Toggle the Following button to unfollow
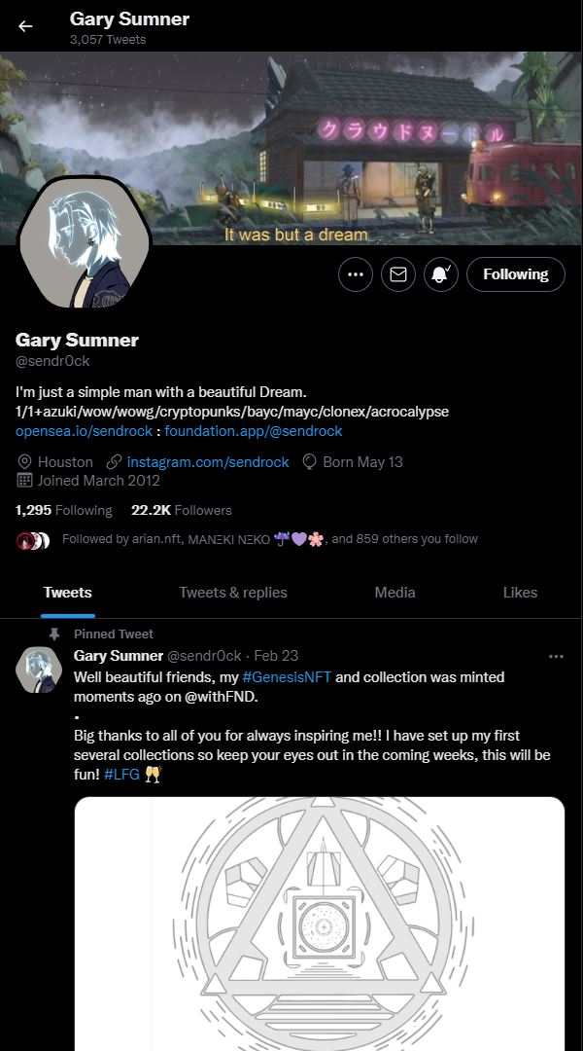Viewport: 583px width, 1051px height. [515, 274]
